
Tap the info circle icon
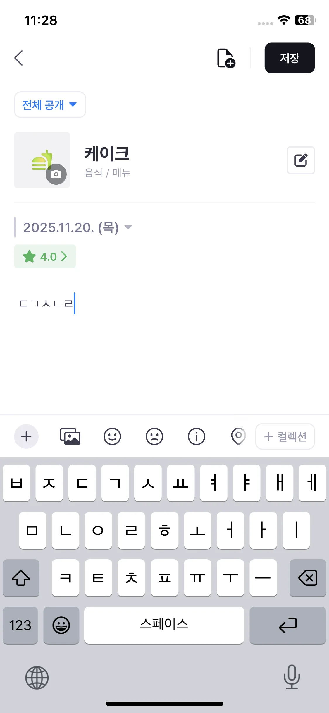pyautogui.click(x=197, y=436)
